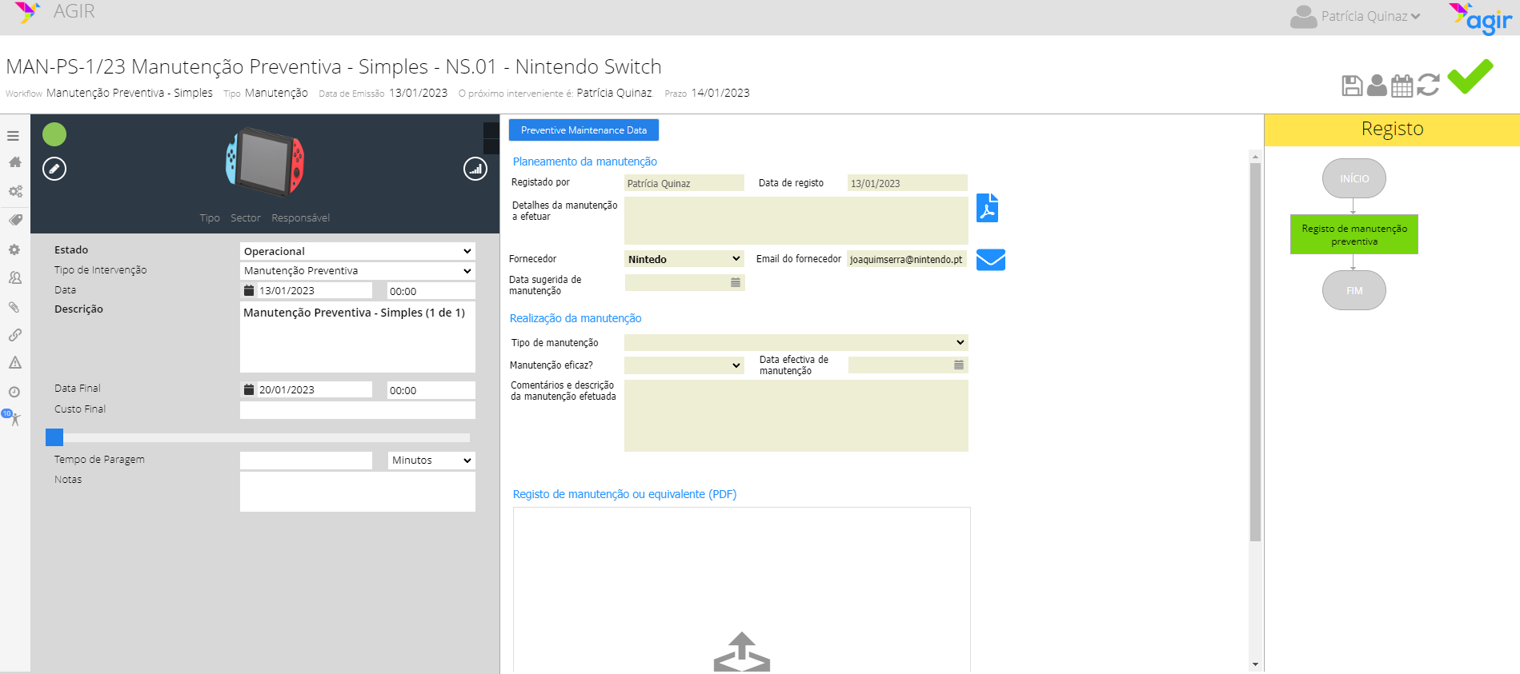The image size is (1520, 674).
Task: Open the clock history sidebar icon
Action: [x=14, y=392]
